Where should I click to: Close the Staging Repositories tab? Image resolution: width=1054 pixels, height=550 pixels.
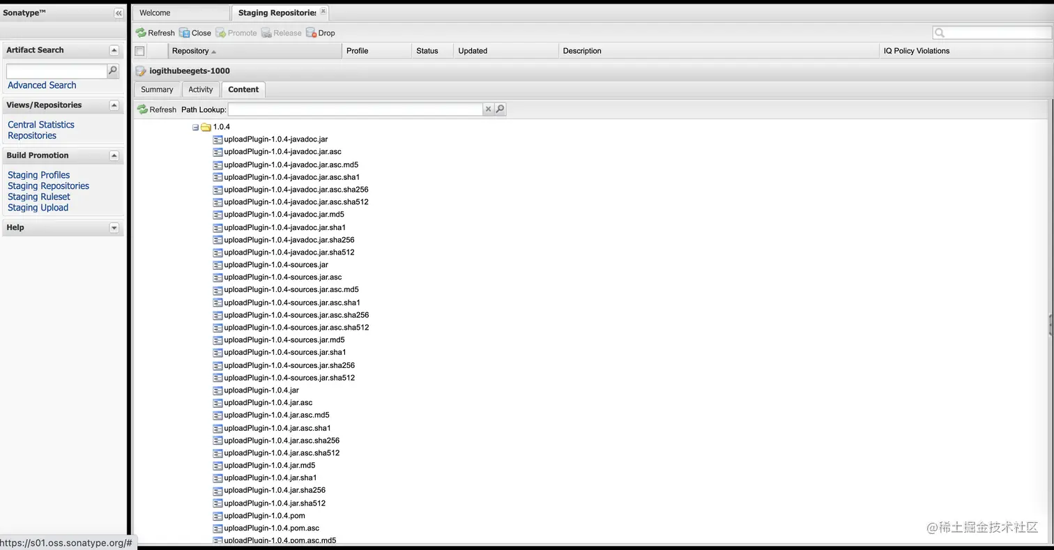coord(323,12)
